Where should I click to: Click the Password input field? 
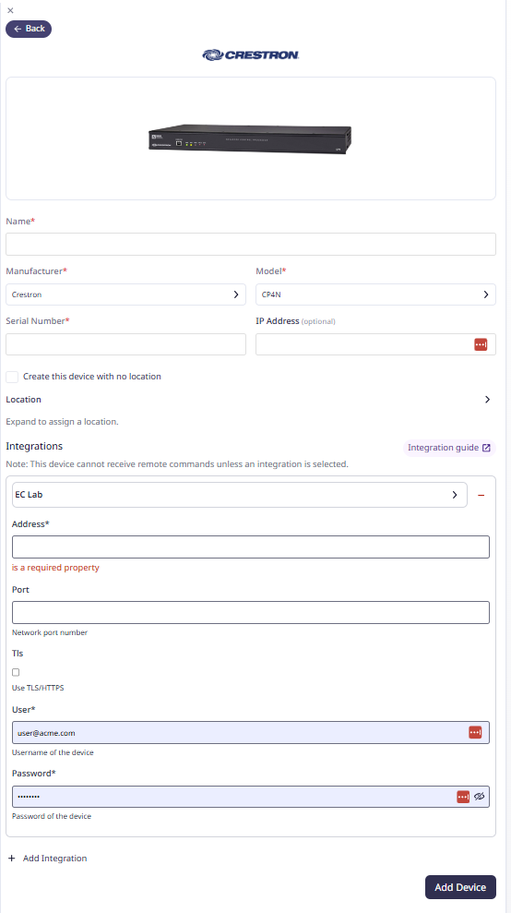pos(251,797)
